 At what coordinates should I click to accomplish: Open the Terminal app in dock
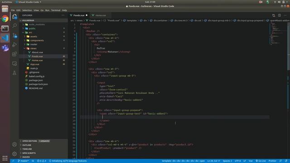tap(5, 28)
